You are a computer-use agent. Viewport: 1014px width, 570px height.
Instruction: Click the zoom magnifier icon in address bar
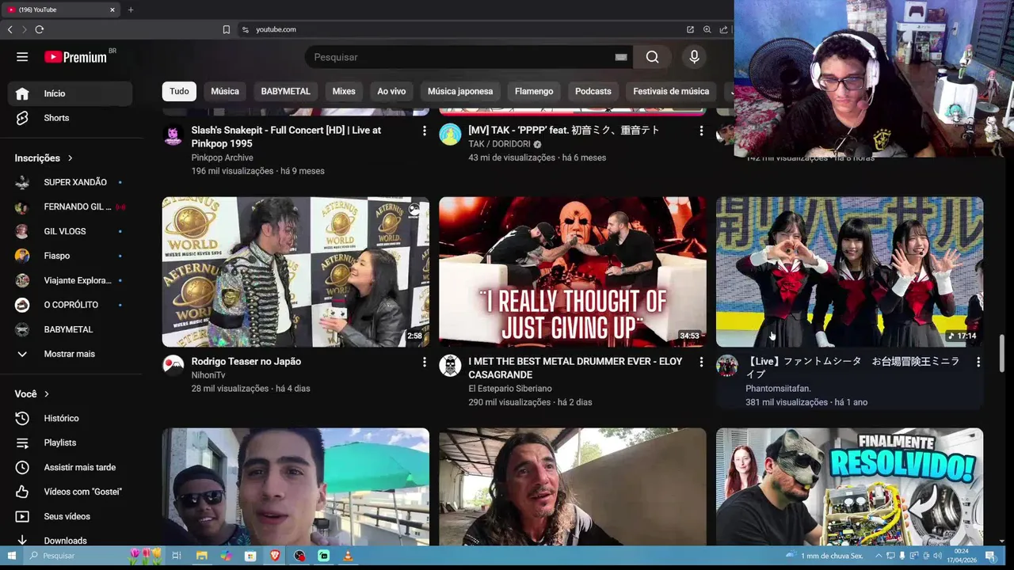point(707,29)
